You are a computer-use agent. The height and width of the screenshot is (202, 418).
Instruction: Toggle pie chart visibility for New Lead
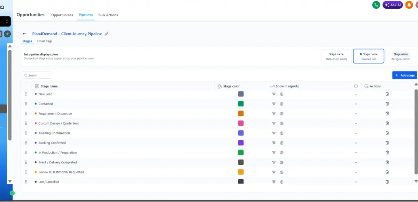coord(282,94)
